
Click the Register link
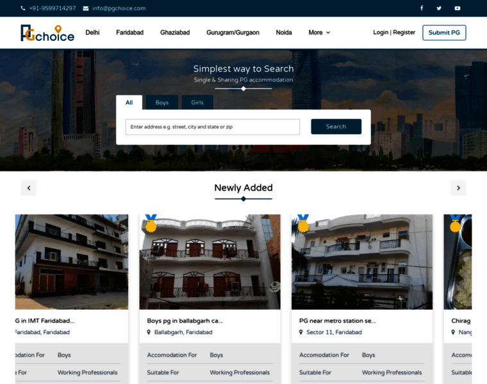(x=404, y=32)
